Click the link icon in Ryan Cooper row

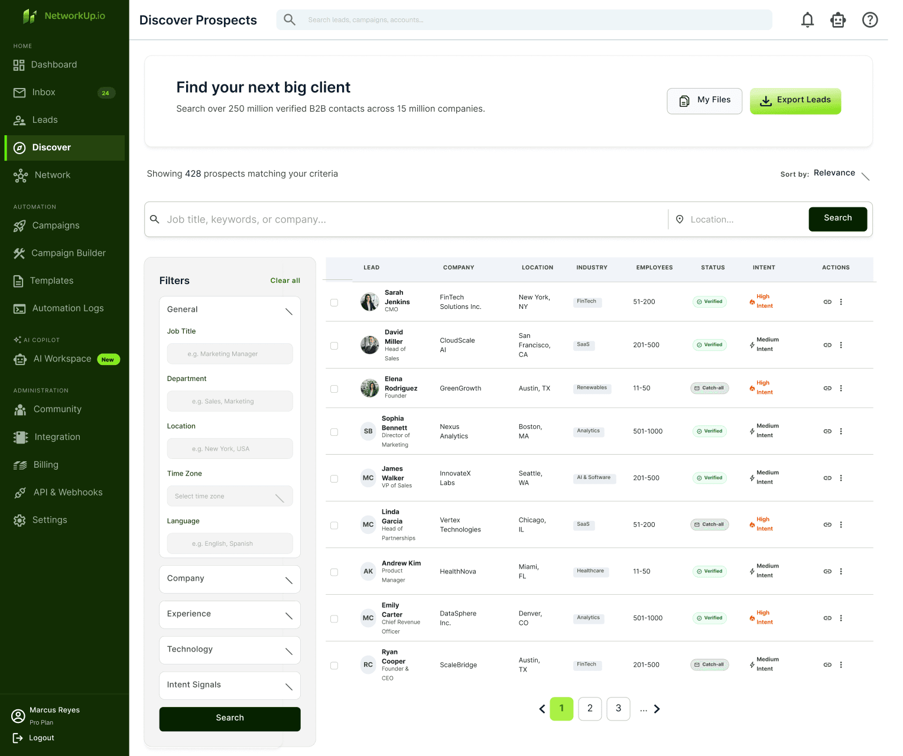[827, 664]
